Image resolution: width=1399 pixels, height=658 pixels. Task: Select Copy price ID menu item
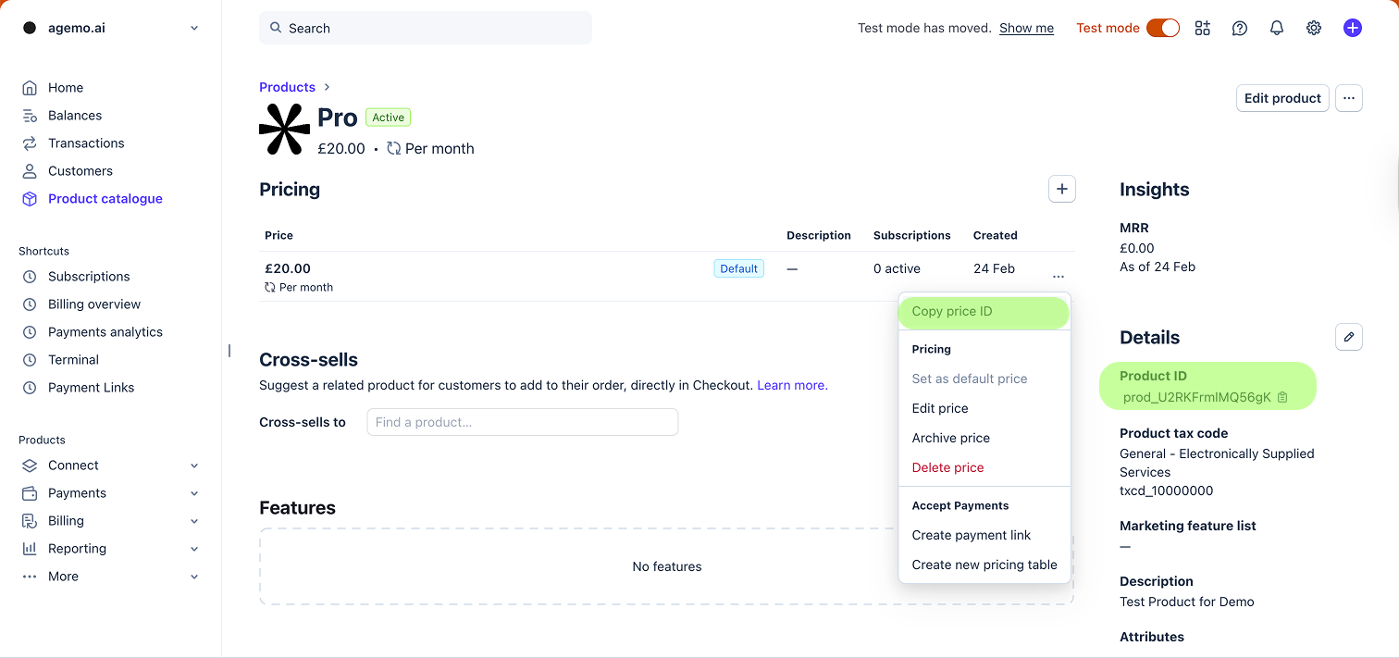click(x=952, y=311)
